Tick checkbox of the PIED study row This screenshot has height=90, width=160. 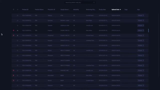17,85
